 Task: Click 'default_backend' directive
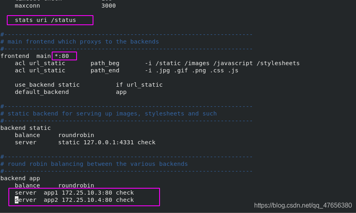pyautogui.click(x=42, y=92)
